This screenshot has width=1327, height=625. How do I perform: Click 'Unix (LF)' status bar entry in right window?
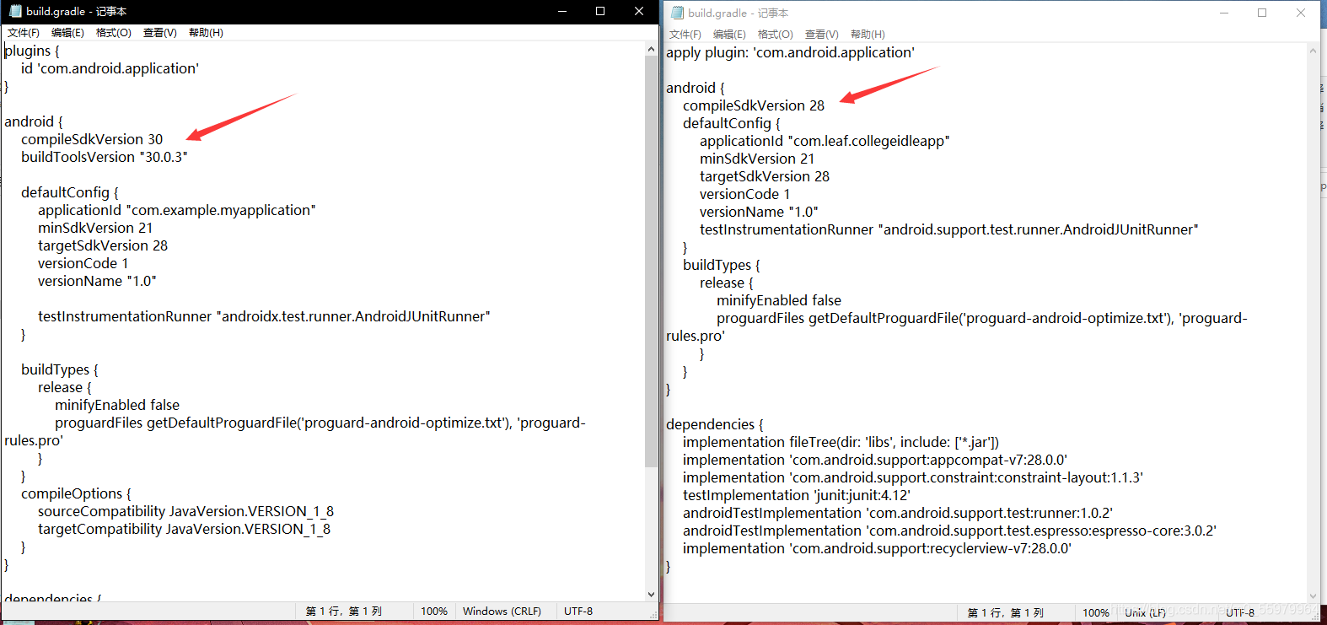pyautogui.click(x=1145, y=613)
